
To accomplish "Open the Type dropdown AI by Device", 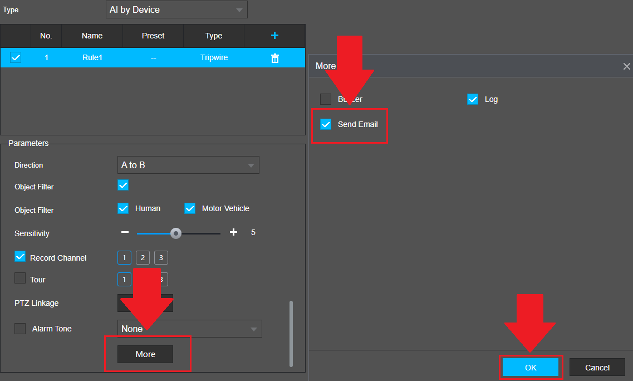I will [x=176, y=9].
